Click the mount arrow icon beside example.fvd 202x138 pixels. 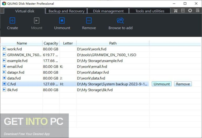(4, 60)
